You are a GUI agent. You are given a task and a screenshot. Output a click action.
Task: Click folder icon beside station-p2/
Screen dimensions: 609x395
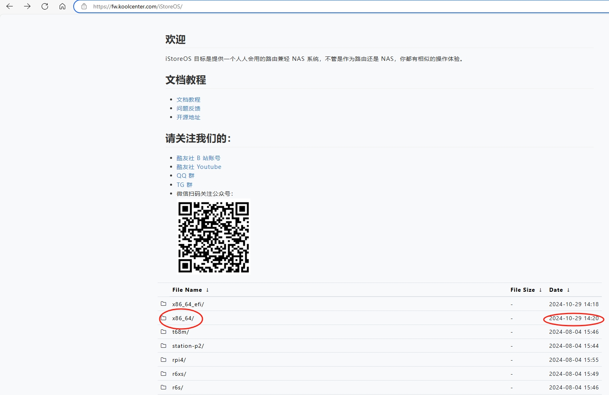[164, 345]
